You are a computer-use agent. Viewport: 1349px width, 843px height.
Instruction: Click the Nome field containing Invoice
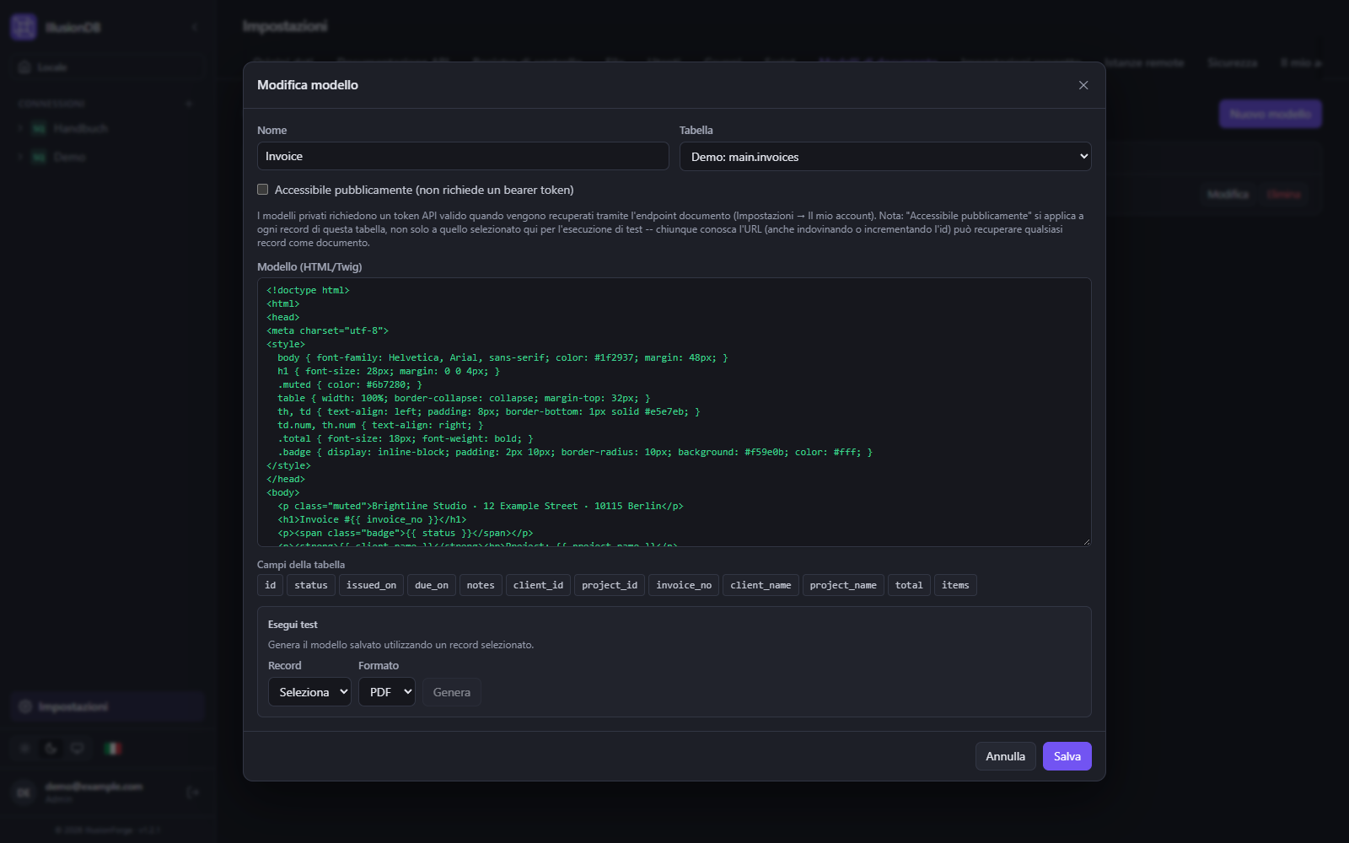463,156
